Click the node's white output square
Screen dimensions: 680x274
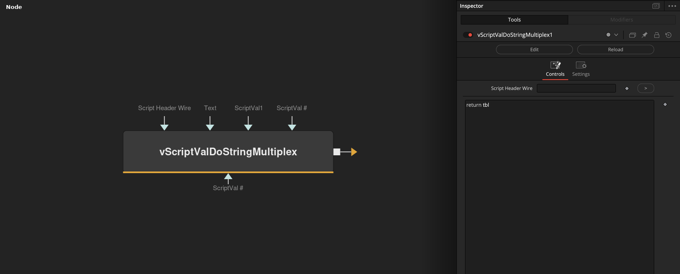point(337,152)
